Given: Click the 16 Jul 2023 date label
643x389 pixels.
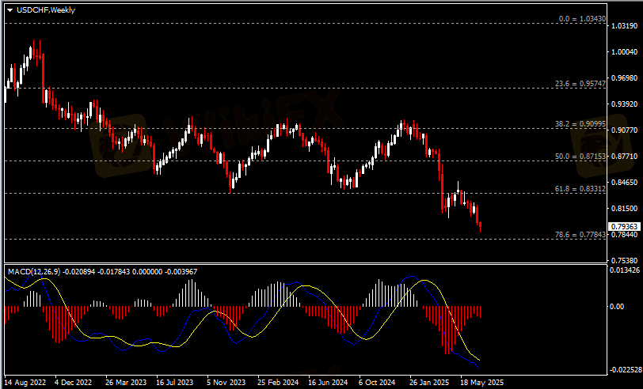Looking at the screenshot, I should (174, 383).
